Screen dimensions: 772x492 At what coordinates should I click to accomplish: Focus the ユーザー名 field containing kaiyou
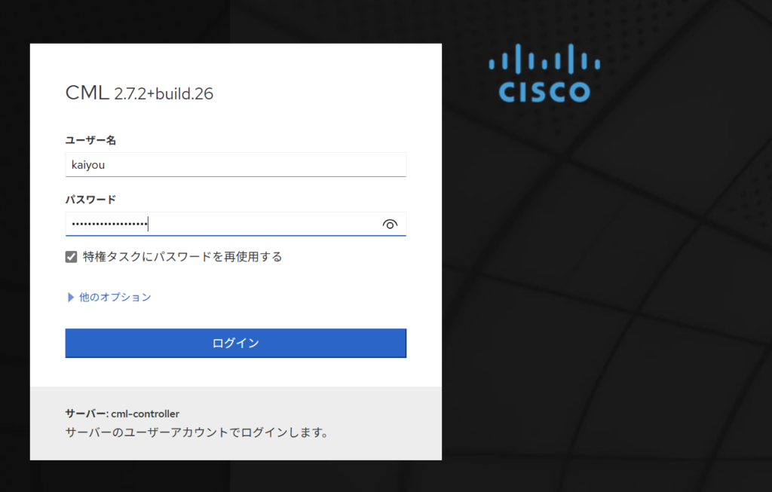click(236, 165)
